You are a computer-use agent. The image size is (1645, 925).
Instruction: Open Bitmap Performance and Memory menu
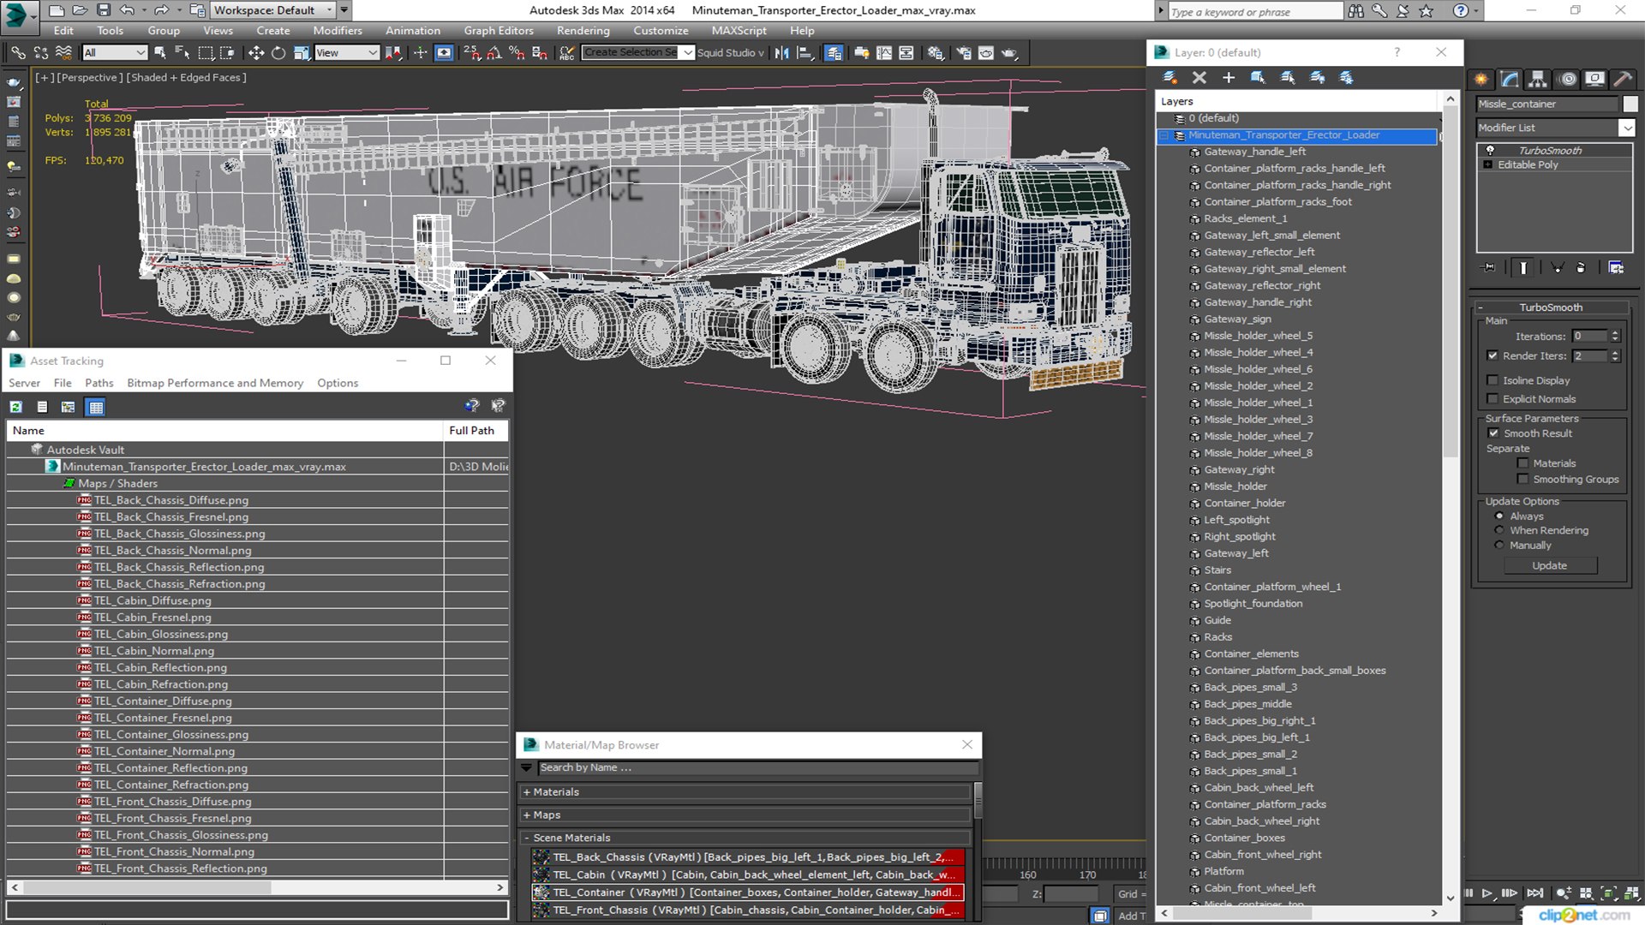click(x=215, y=383)
